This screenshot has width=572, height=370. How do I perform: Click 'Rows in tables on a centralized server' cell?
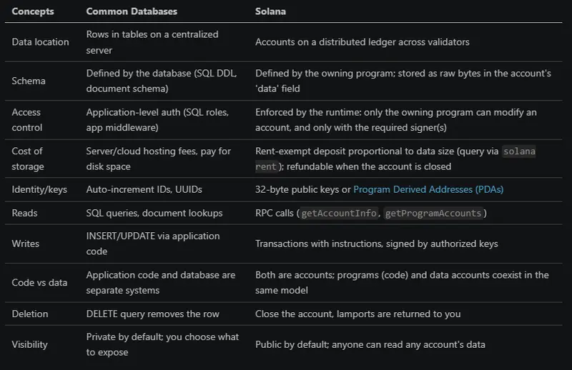(x=152, y=42)
